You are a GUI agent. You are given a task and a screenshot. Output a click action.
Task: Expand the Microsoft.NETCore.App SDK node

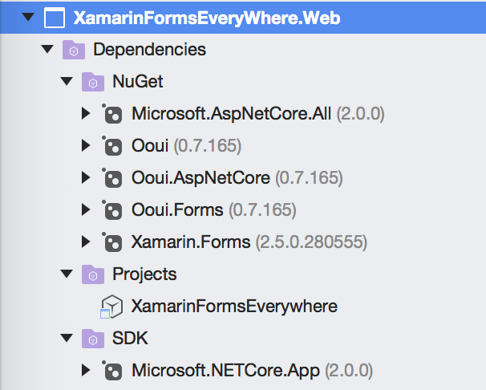coord(86,370)
